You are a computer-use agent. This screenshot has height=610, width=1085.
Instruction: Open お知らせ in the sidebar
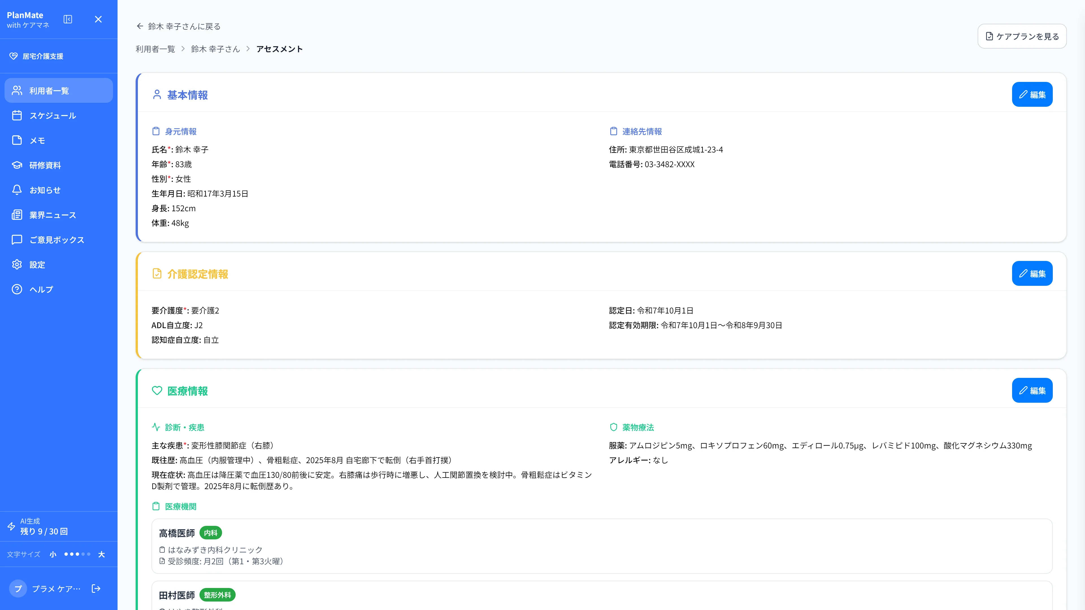click(x=58, y=190)
